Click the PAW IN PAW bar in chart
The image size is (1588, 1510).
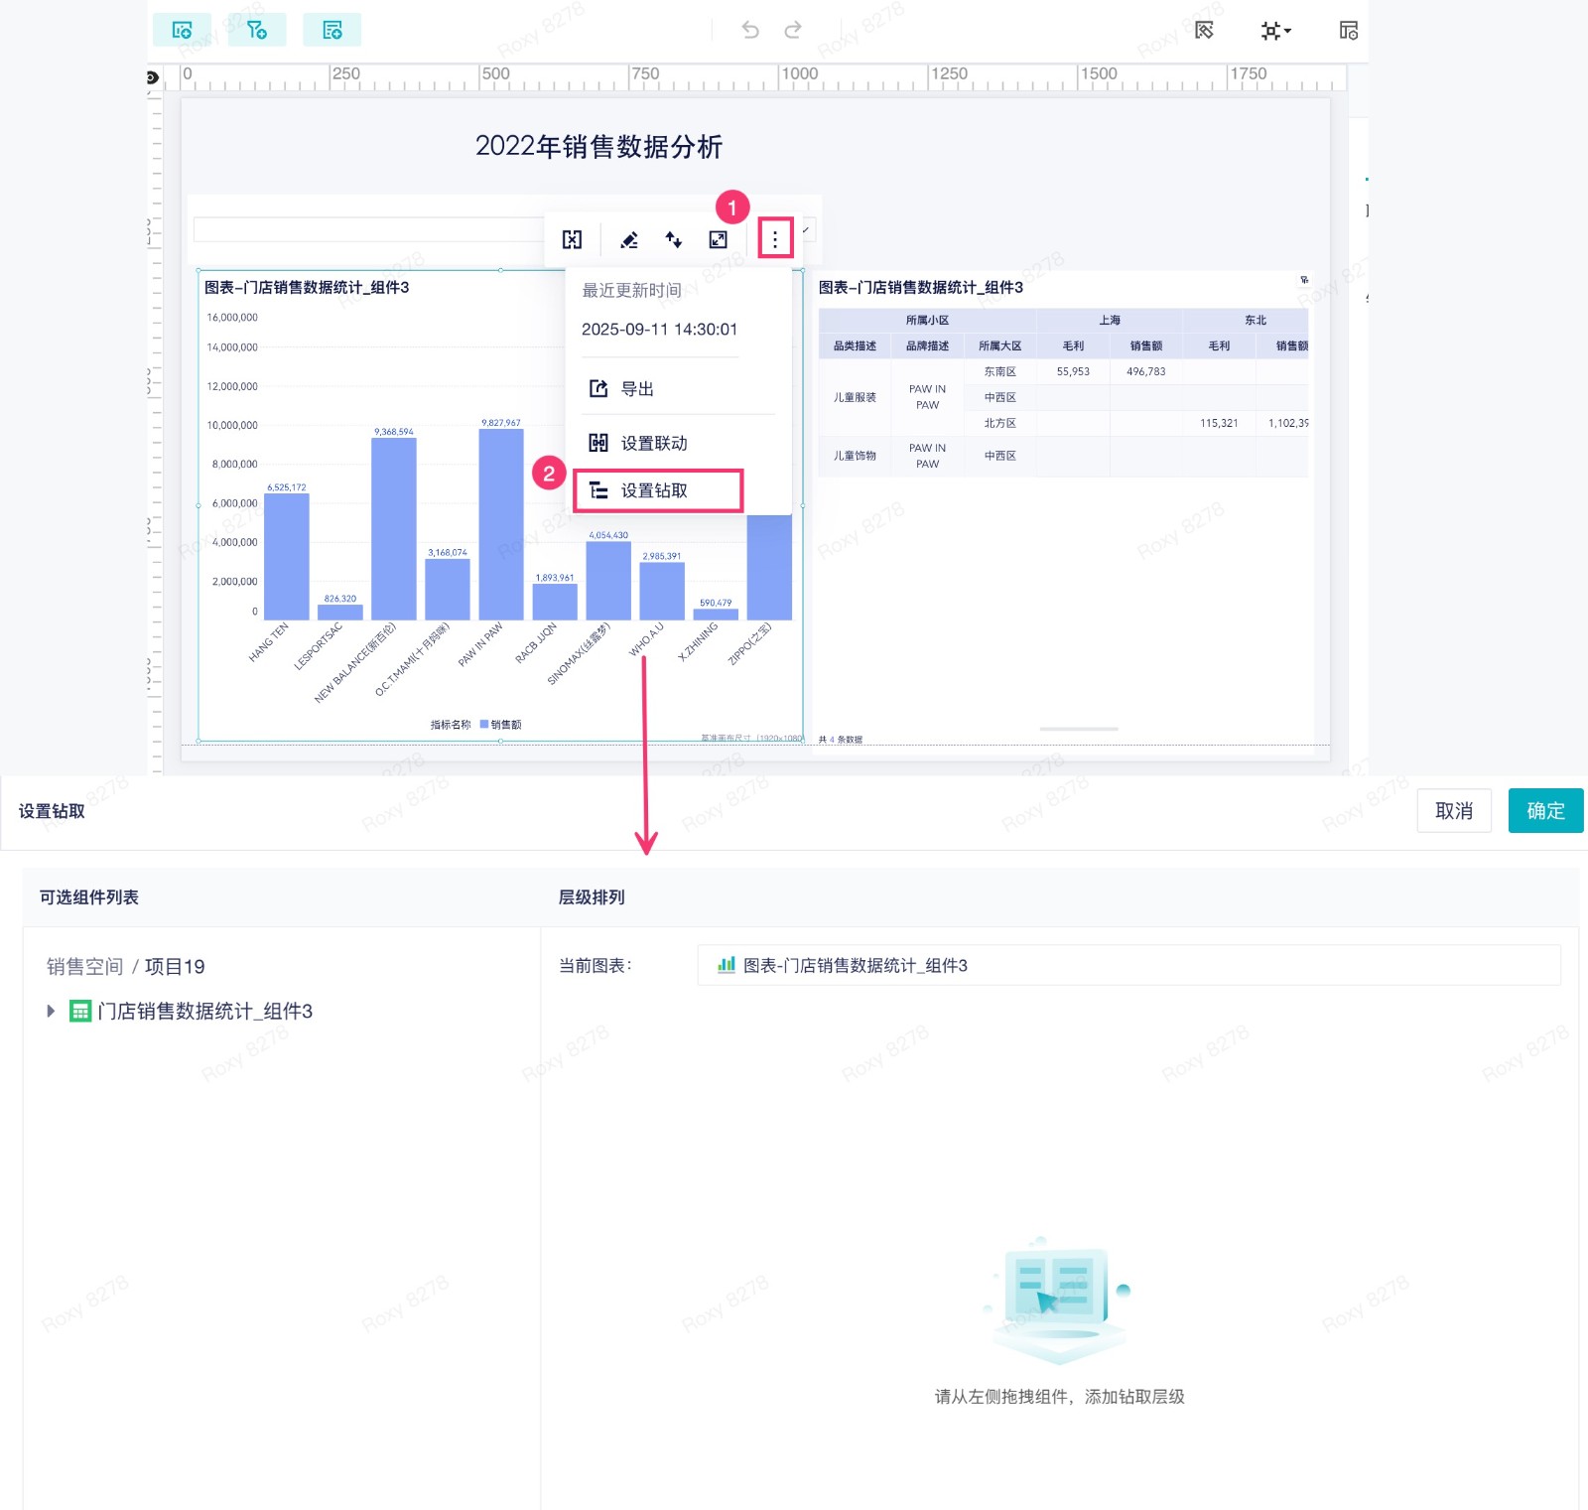click(x=501, y=524)
